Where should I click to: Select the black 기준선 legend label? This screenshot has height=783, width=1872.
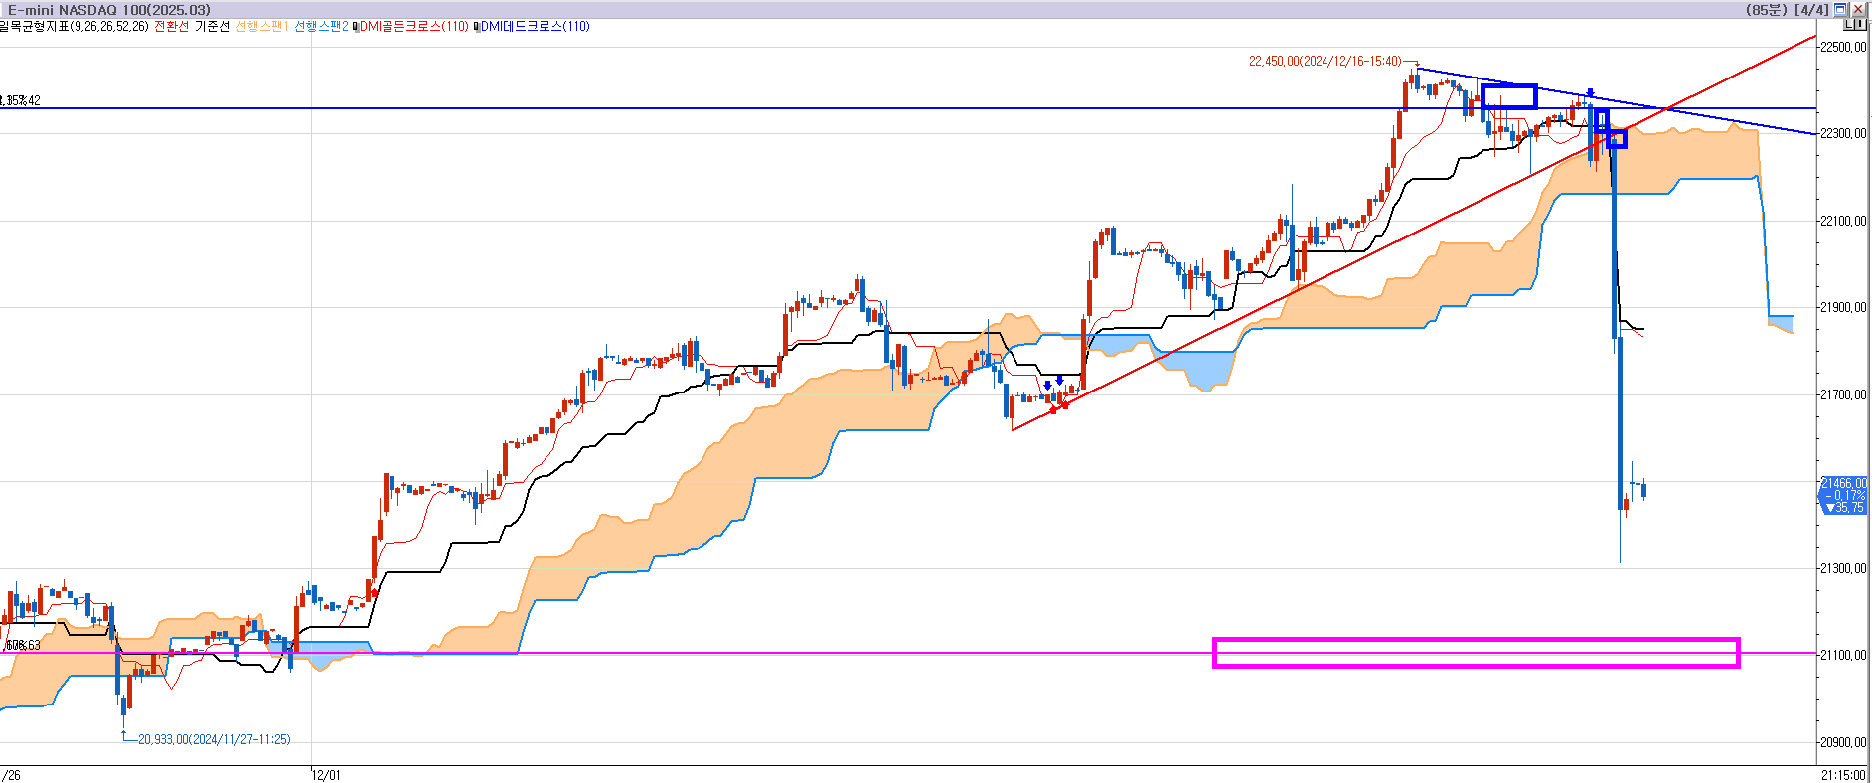coord(212,27)
